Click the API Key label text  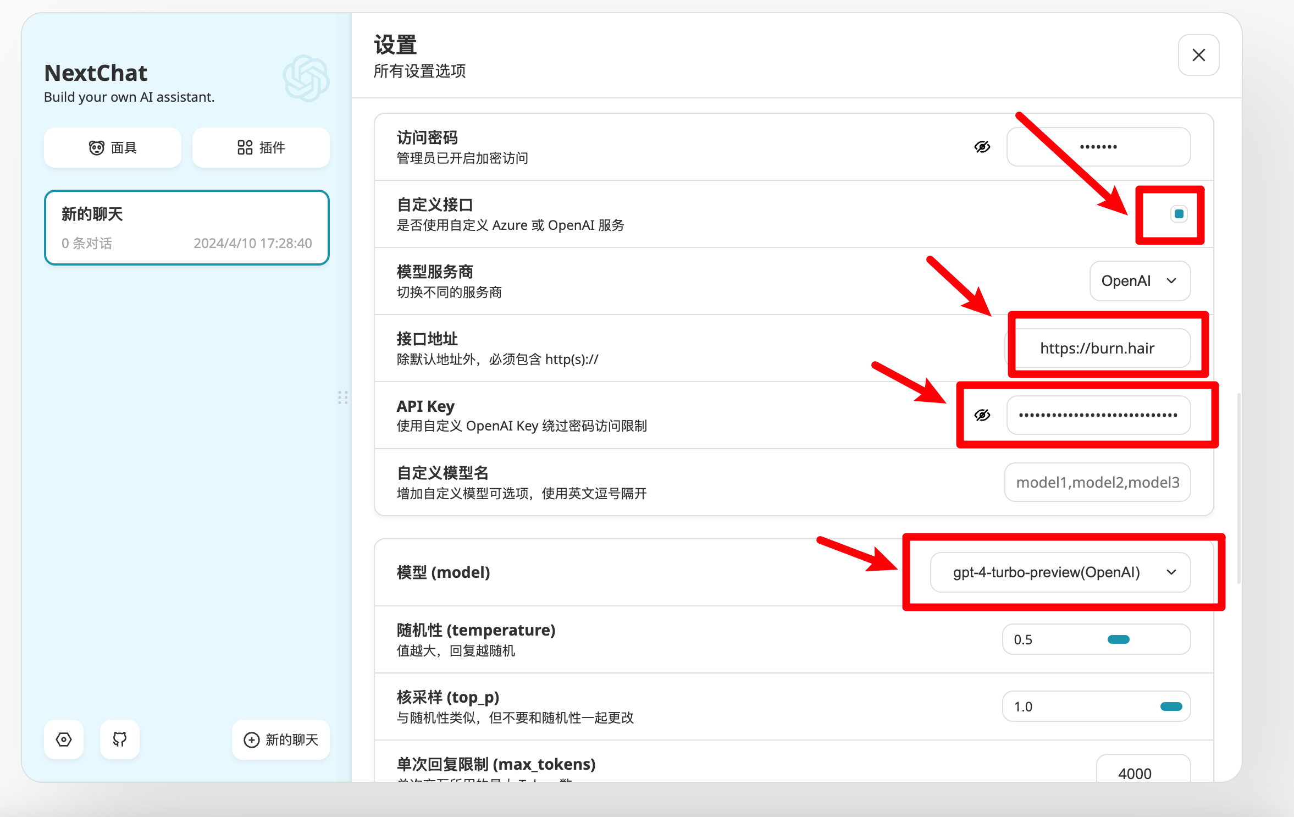425,406
